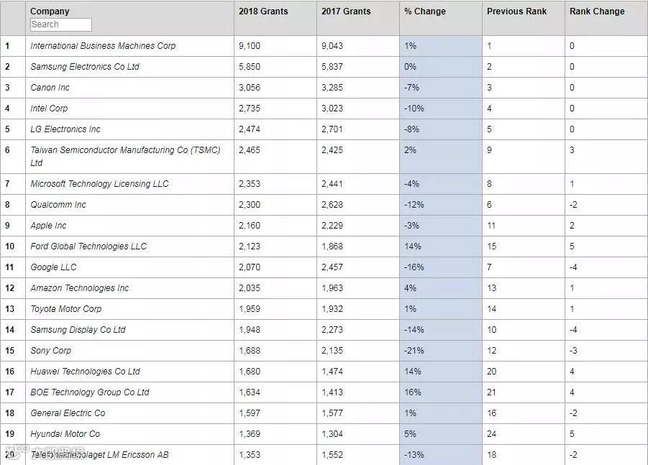Click Sony's 2018 grants value 1,688

pyautogui.click(x=250, y=351)
